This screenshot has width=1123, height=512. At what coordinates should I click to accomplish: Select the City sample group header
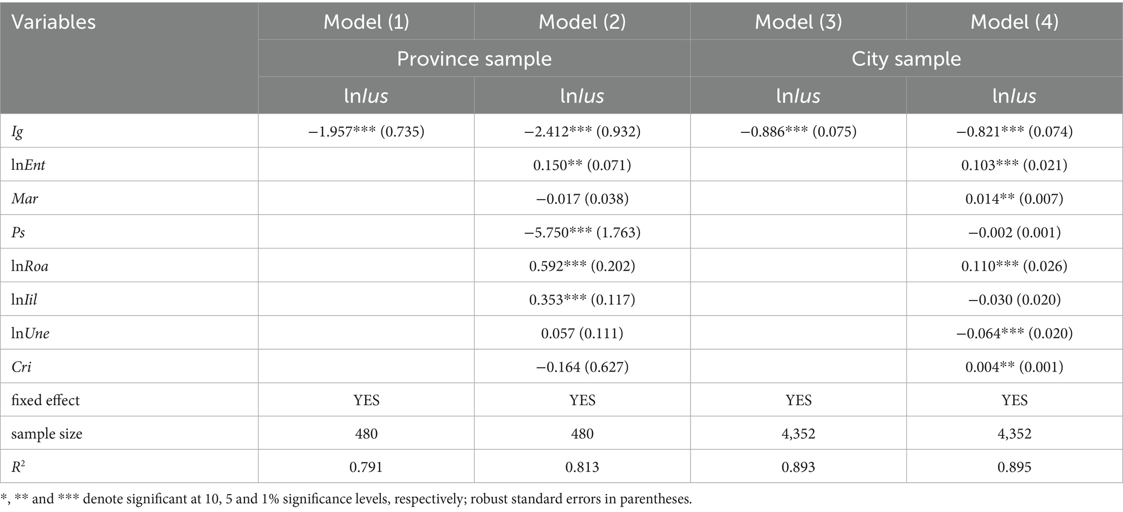tap(906, 59)
